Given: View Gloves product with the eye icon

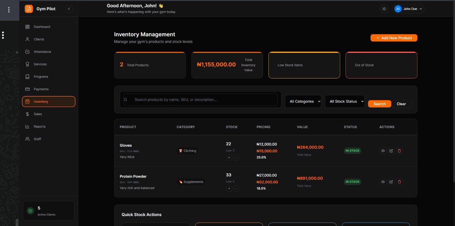Looking at the screenshot, I should [383, 151].
